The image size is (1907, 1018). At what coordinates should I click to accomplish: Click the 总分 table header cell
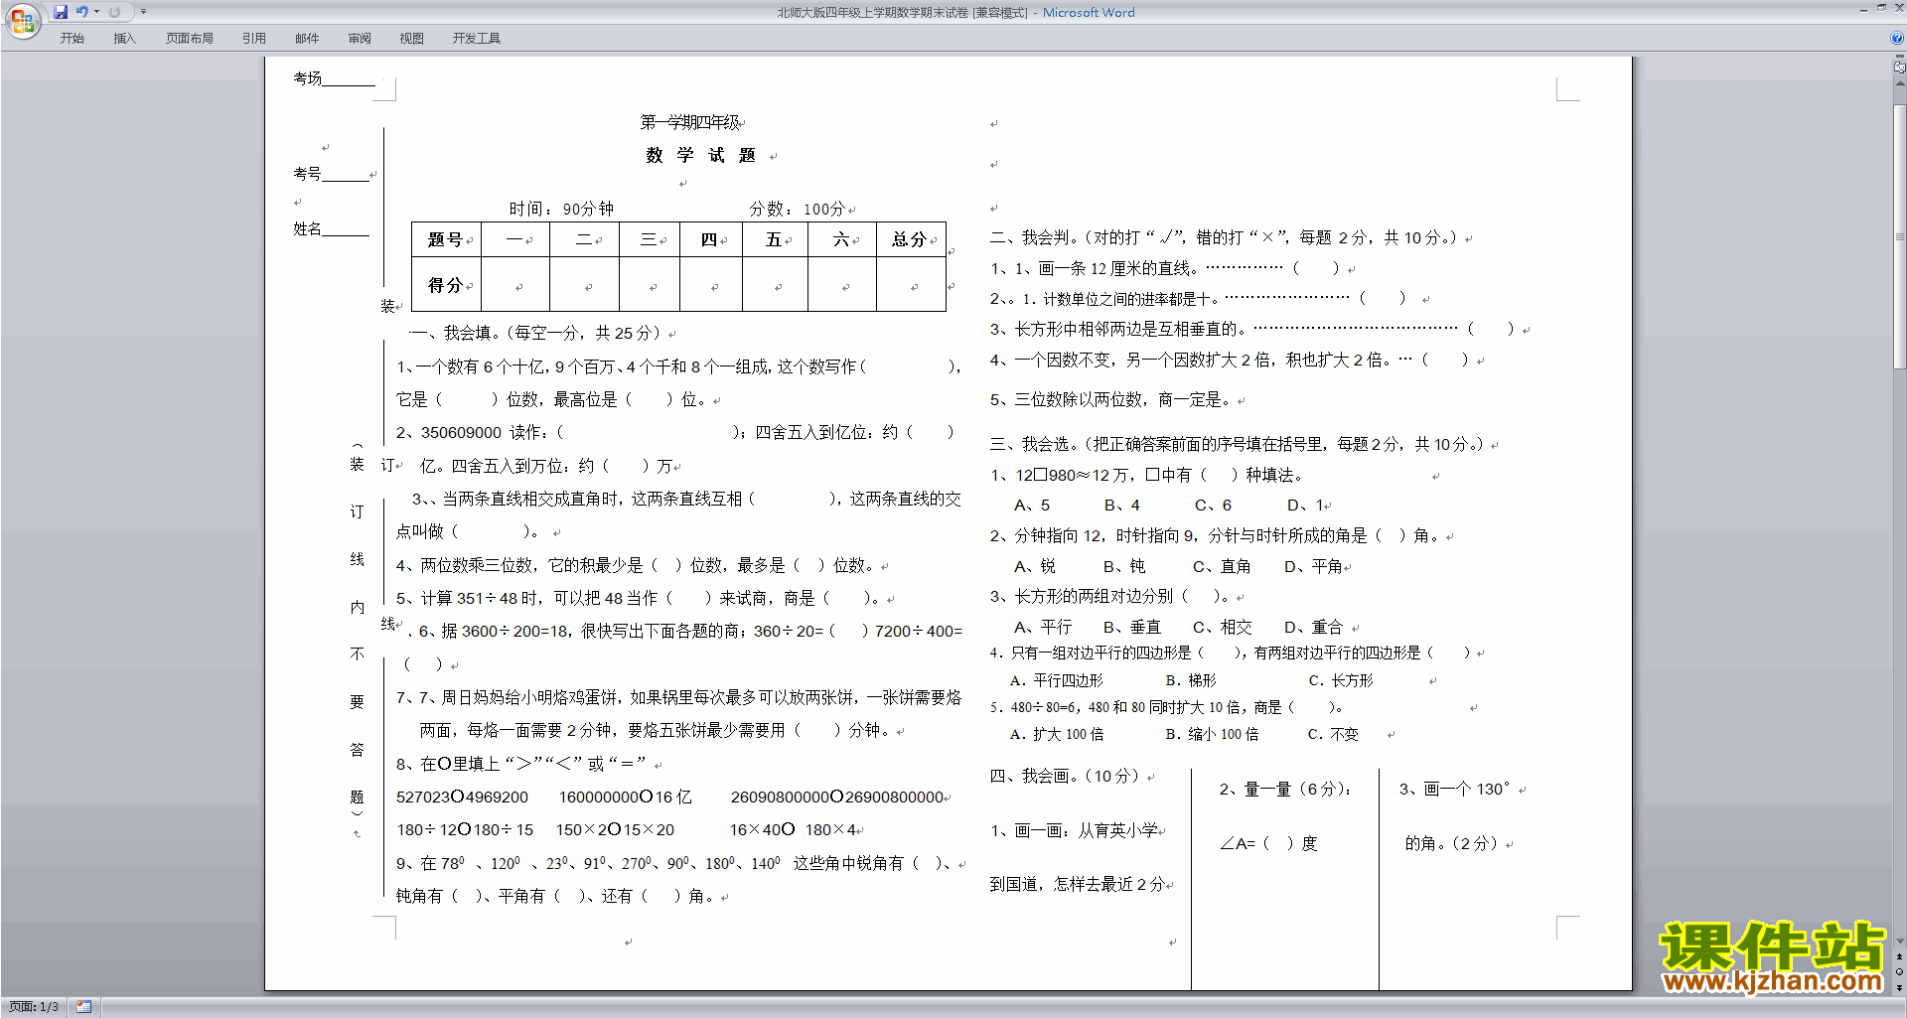tap(910, 239)
